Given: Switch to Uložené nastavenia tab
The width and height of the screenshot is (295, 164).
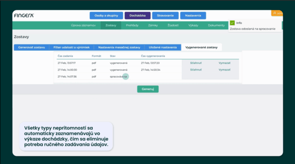Looking at the screenshot, I should point(163,47).
